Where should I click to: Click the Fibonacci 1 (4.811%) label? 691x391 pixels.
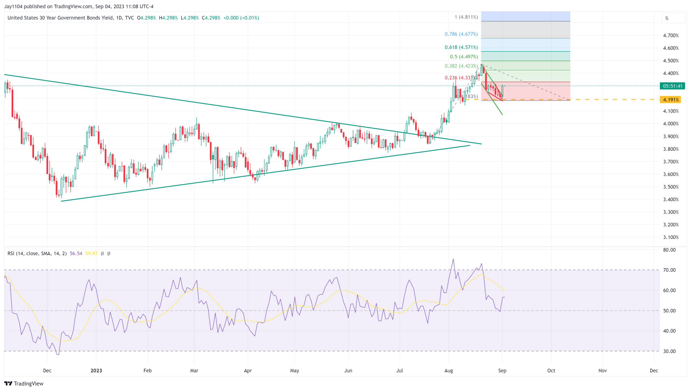pyautogui.click(x=466, y=17)
